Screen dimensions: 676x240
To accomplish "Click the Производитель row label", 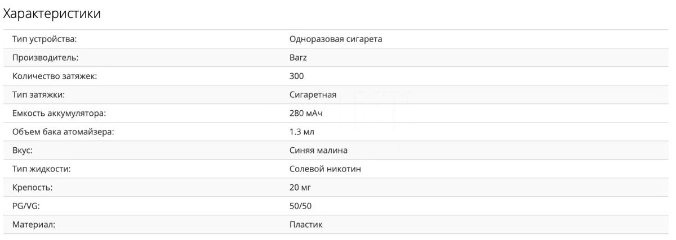I will click(45, 57).
